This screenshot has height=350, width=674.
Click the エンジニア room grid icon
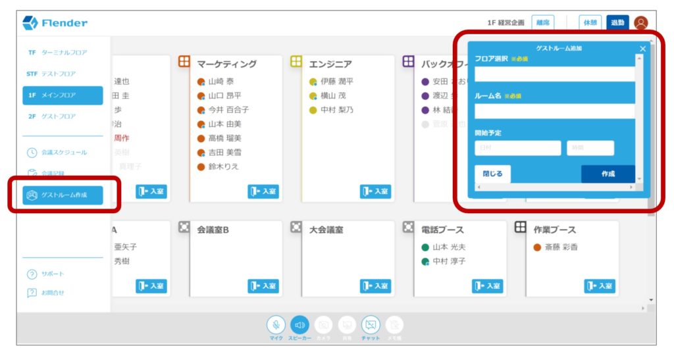pyautogui.click(x=296, y=62)
